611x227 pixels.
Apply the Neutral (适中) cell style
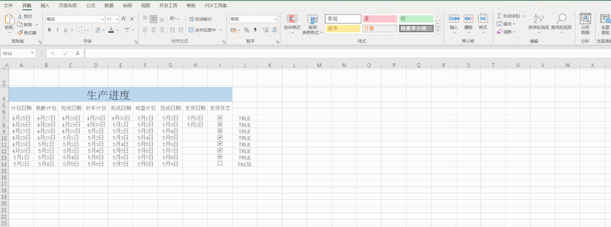pyautogui.click(x=343, y=28)
